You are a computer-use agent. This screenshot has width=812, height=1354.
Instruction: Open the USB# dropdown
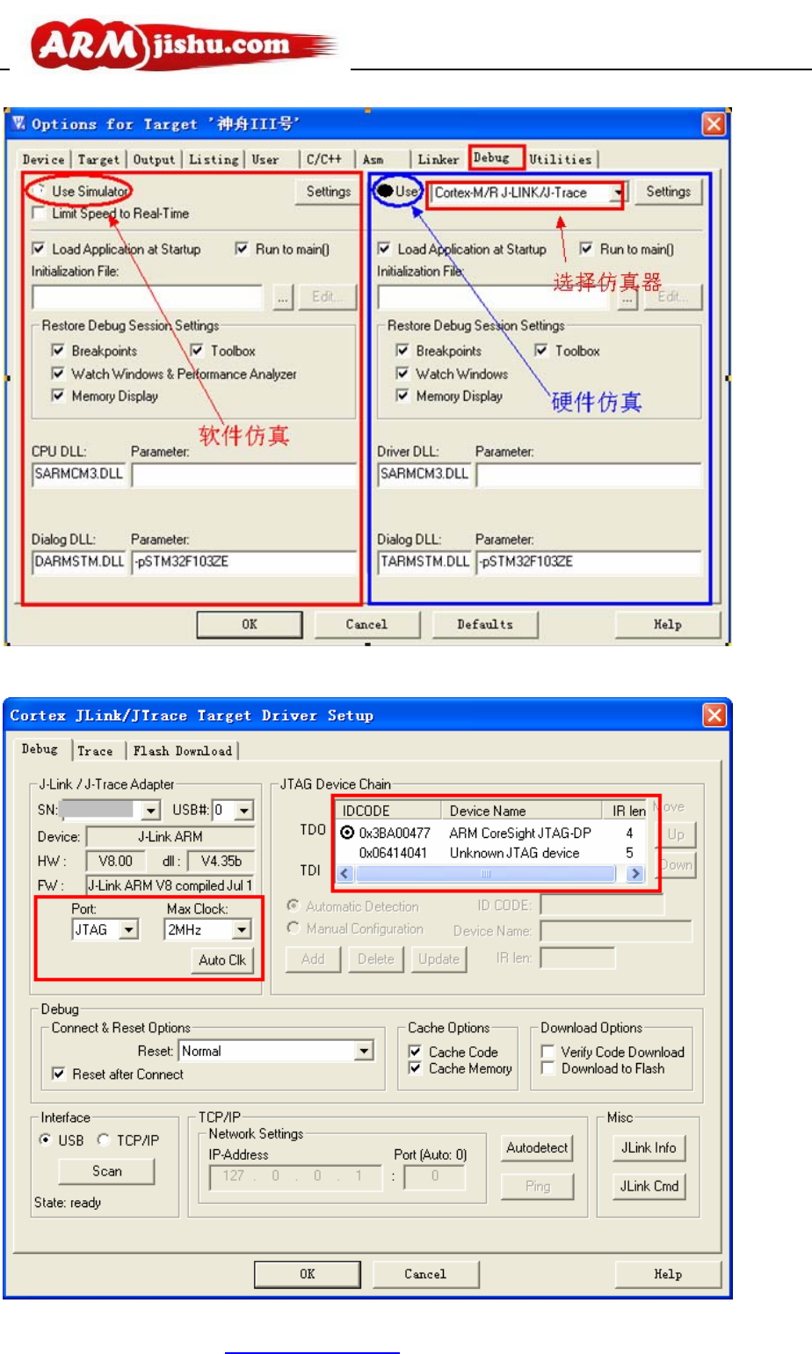pos(244,810)
